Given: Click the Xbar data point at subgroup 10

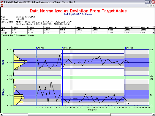Looking at the screenshot, I should pyautogui.click(x=63, y=68).
